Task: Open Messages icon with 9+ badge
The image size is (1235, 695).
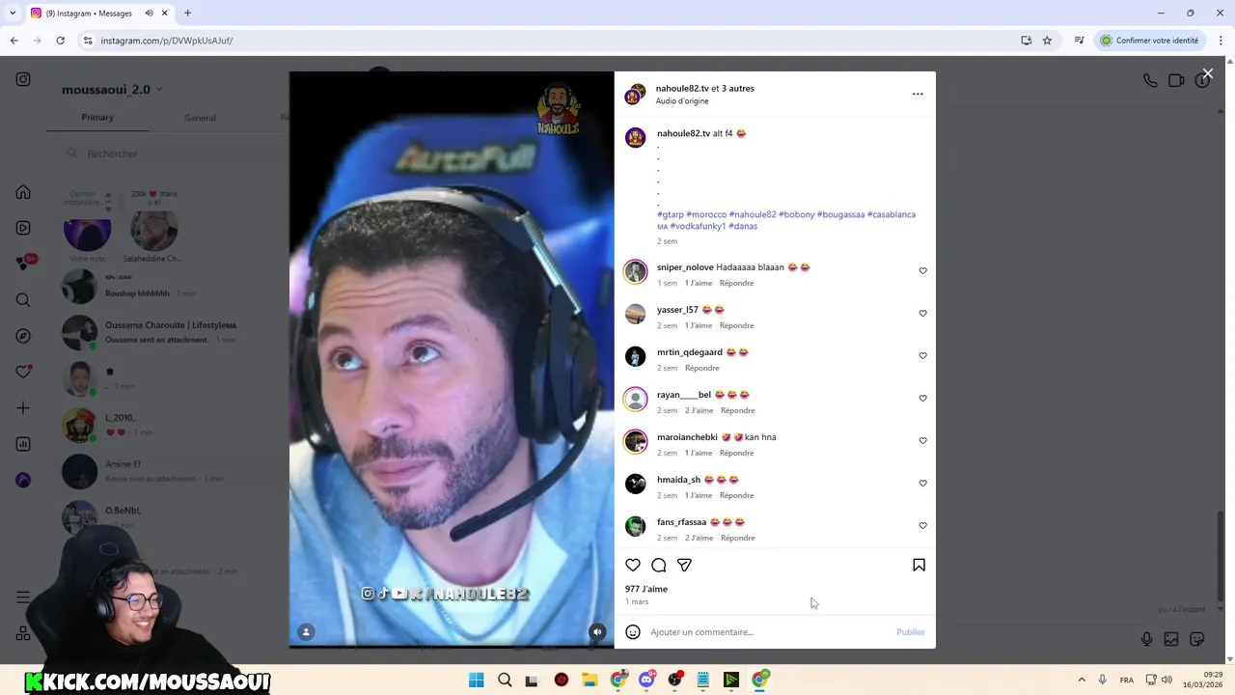Action: coord(25,263)
